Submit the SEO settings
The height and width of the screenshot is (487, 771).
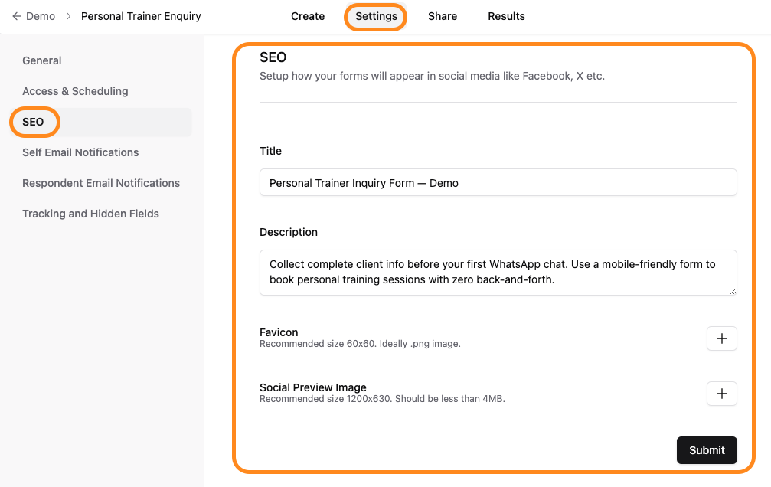(x=706, y=450)
